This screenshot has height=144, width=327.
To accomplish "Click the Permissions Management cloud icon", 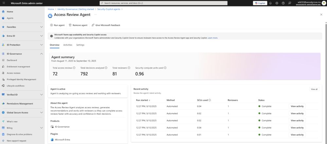I will pos(3,103).
